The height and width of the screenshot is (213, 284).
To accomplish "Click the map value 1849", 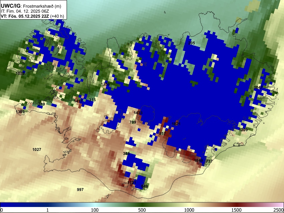I will click(198, 161).
